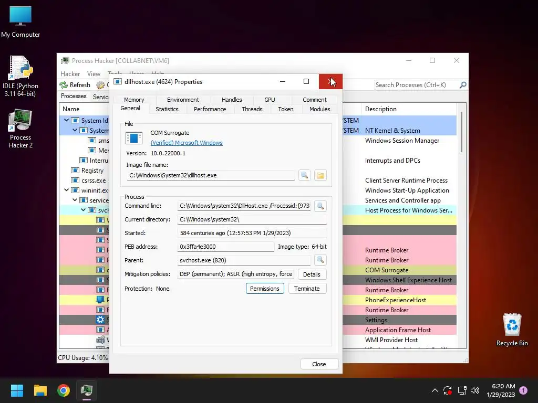Click magnifier button beside Command line field

320,206
